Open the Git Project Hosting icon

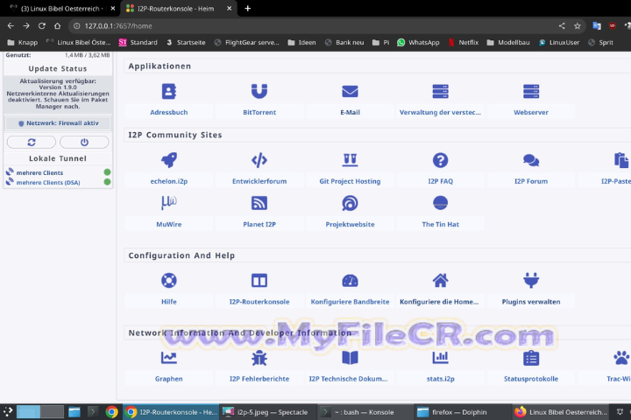350,160
